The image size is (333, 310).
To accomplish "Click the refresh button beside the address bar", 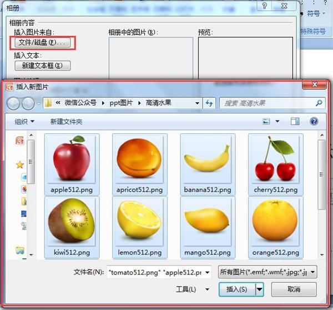I will pyautogui.click(x=209, y=103).
